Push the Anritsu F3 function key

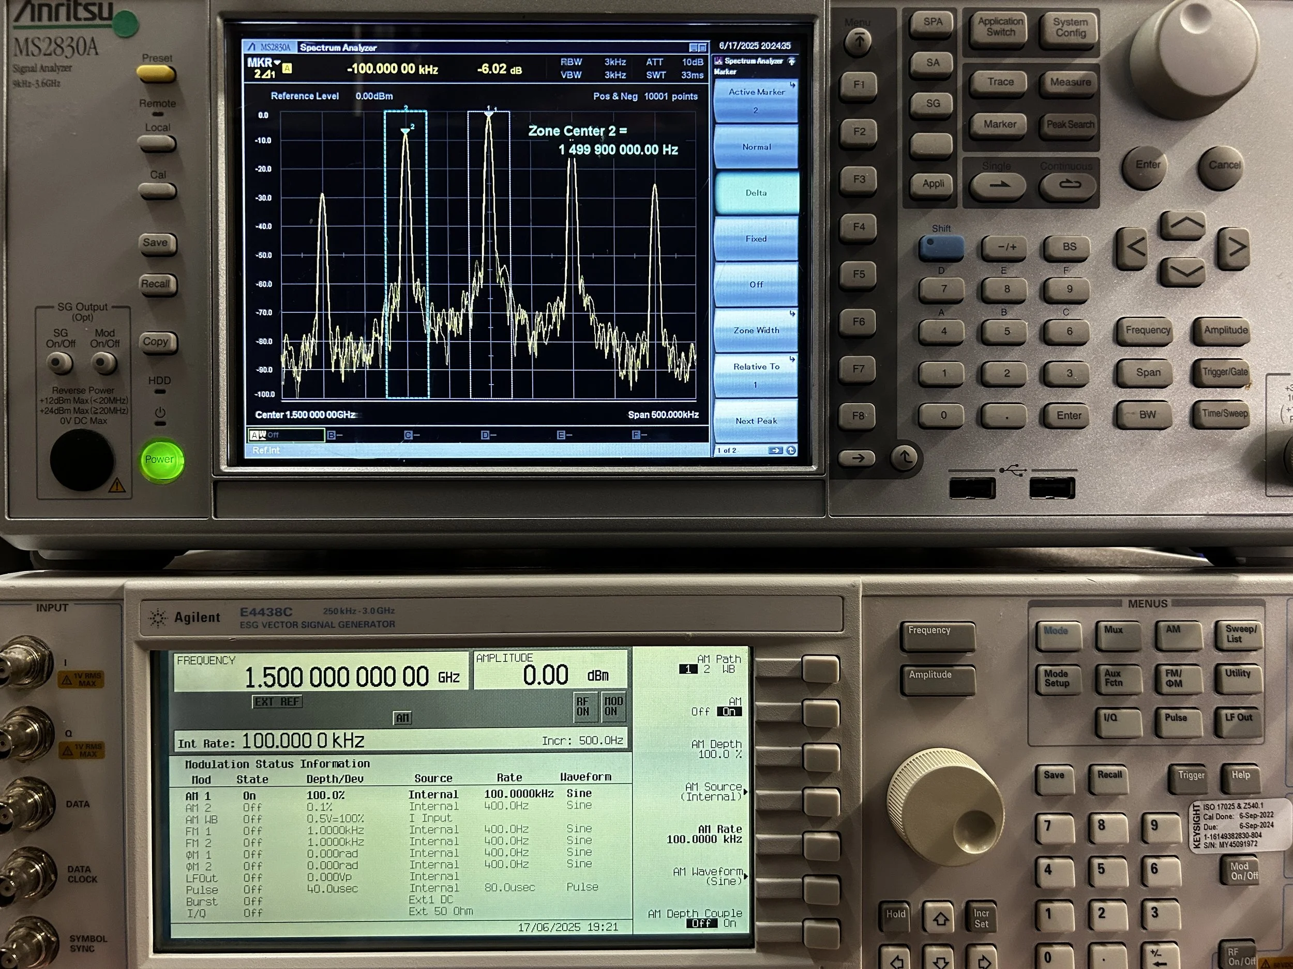pyautogui.click(x=858, y=180)
